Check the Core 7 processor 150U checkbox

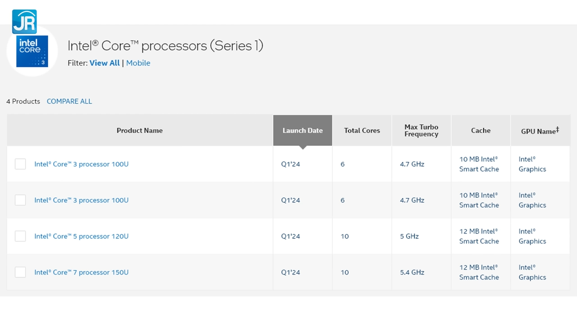[20, 272]
